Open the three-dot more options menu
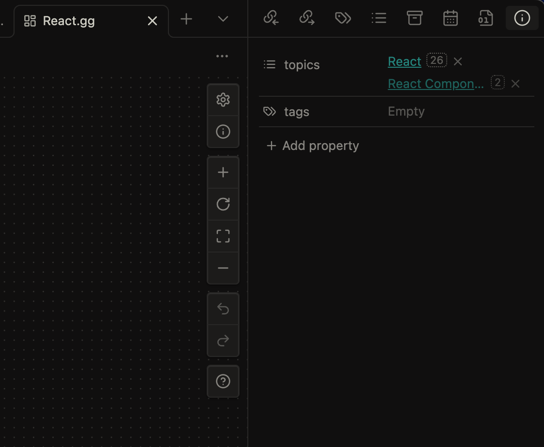 pyautogui.click(x=222, y=56)
